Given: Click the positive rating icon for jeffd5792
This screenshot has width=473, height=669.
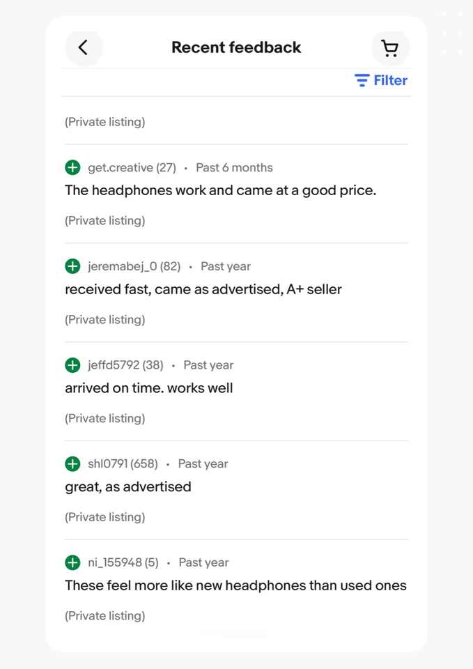Looking at the screenshot, I should [72, 365].
